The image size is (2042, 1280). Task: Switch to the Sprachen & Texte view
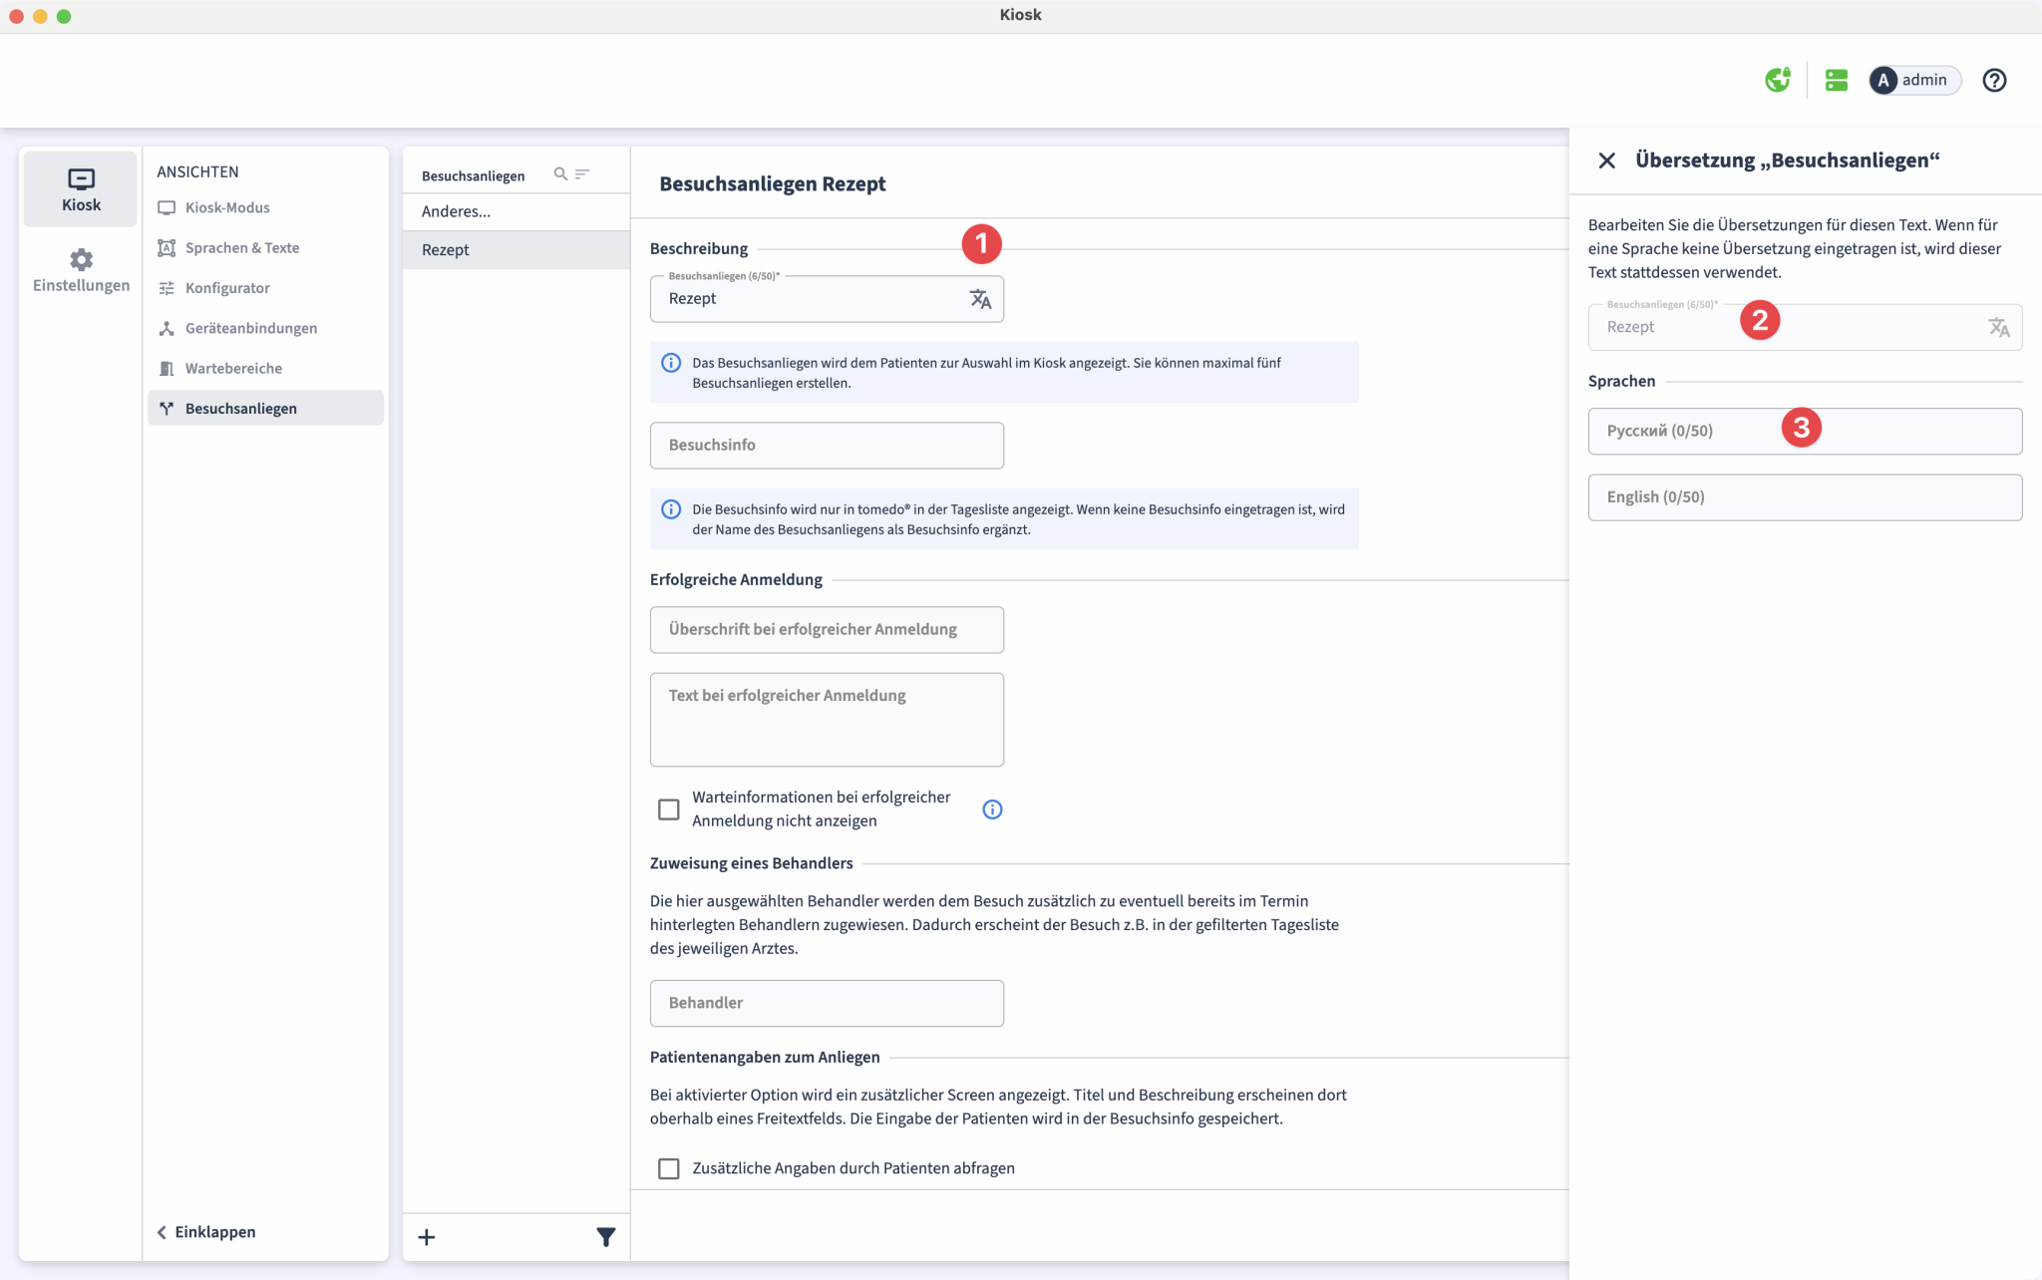(x=242, y=247)
